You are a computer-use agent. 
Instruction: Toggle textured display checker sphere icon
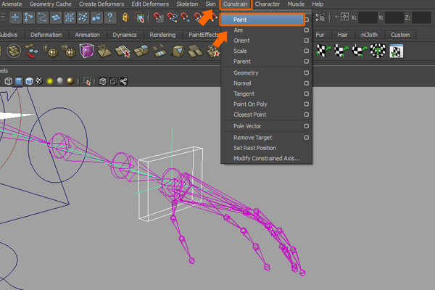point(39,81)
